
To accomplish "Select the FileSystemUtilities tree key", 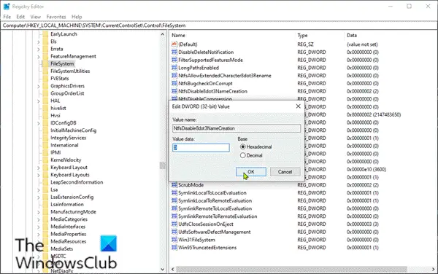I will [x=70, y=71].
